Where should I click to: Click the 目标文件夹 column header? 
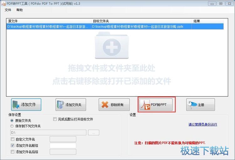point(142,21)
